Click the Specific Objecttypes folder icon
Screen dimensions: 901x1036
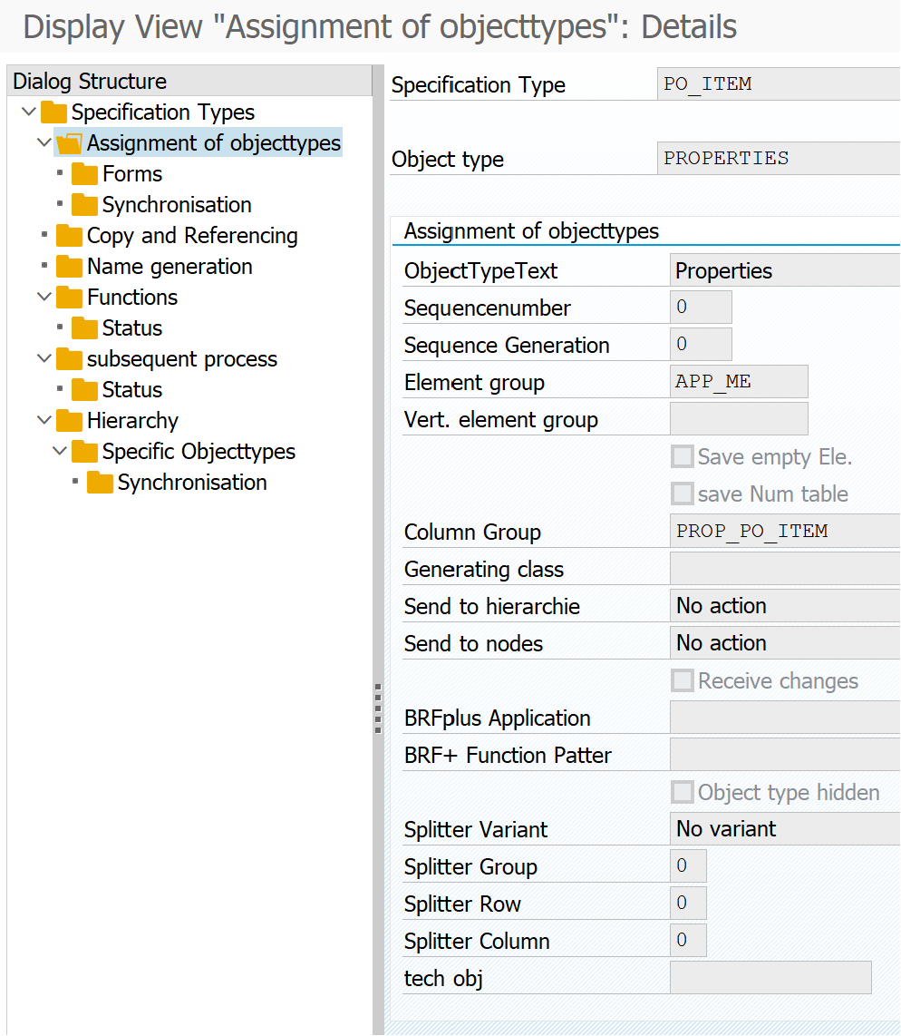coord(84,452)
